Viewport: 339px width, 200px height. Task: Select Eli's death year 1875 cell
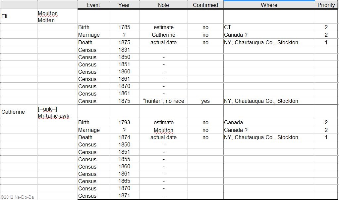point(124,42)
